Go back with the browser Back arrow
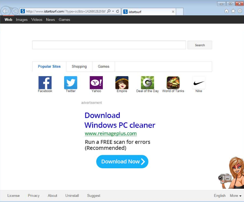The image size is (244, 202). tap(6, 11)
